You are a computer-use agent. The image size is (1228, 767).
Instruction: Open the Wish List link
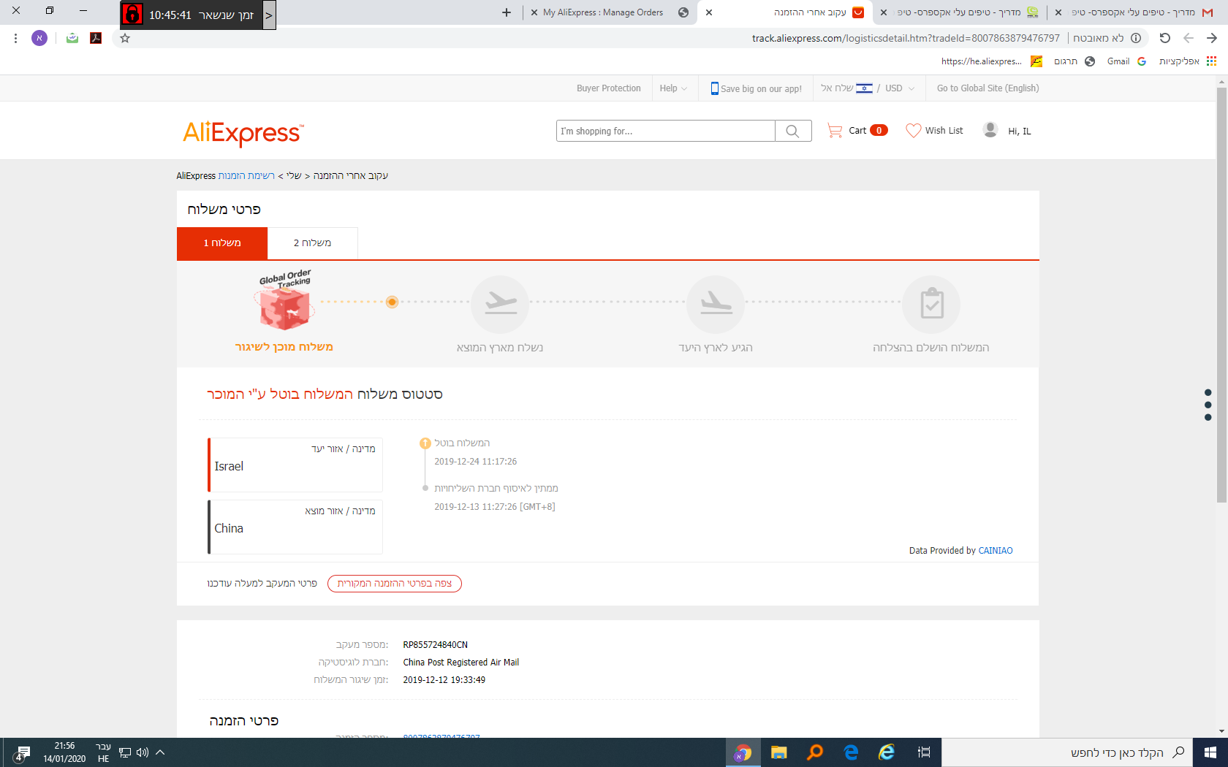pyautogui.click(x=944, y=131)
